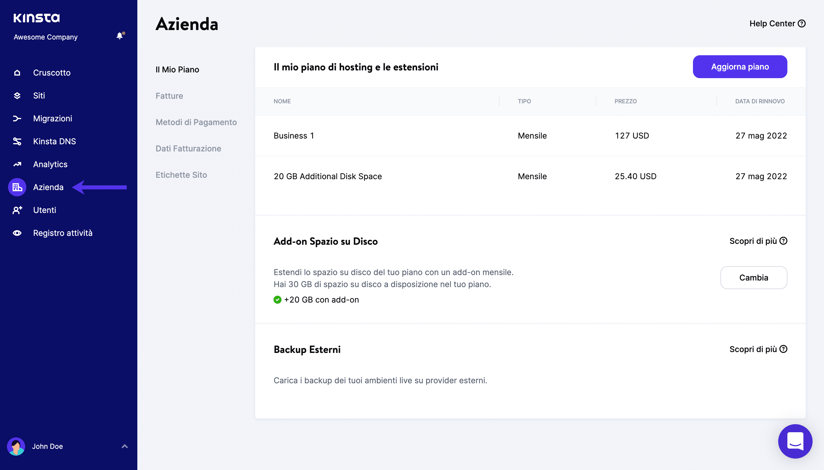This screenshot has width=824, height=470.
Task: Click the Siti layers icon
Action: [x=17, y=96]
